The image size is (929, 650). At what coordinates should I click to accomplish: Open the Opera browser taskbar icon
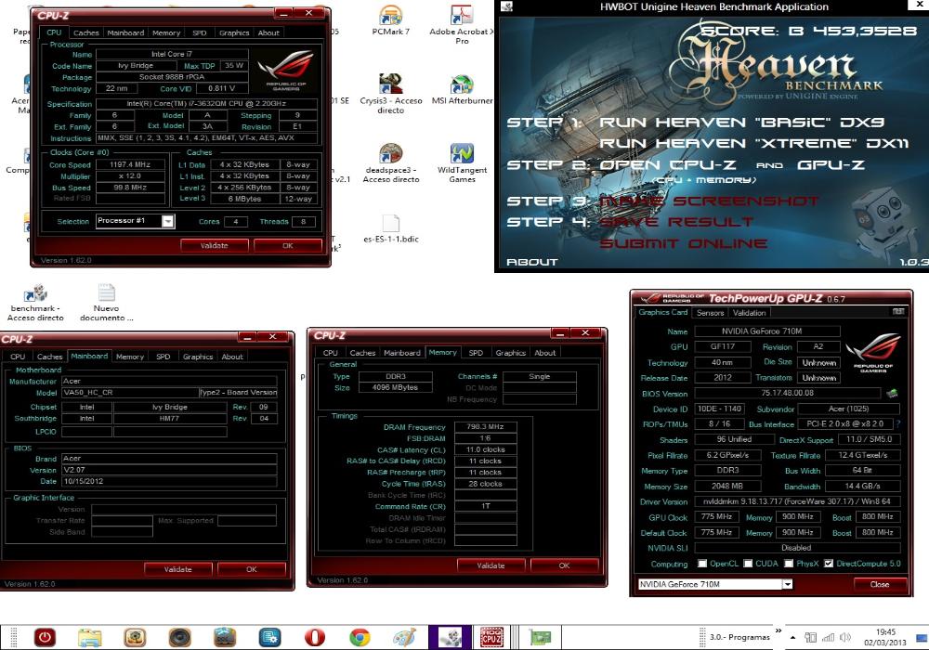coord(315,638)
